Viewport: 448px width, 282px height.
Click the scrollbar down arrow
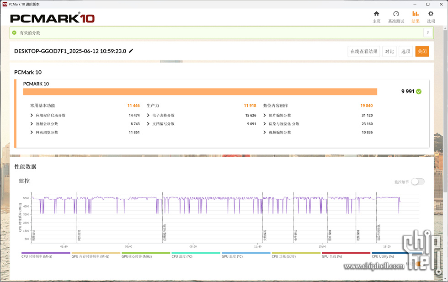445,279
